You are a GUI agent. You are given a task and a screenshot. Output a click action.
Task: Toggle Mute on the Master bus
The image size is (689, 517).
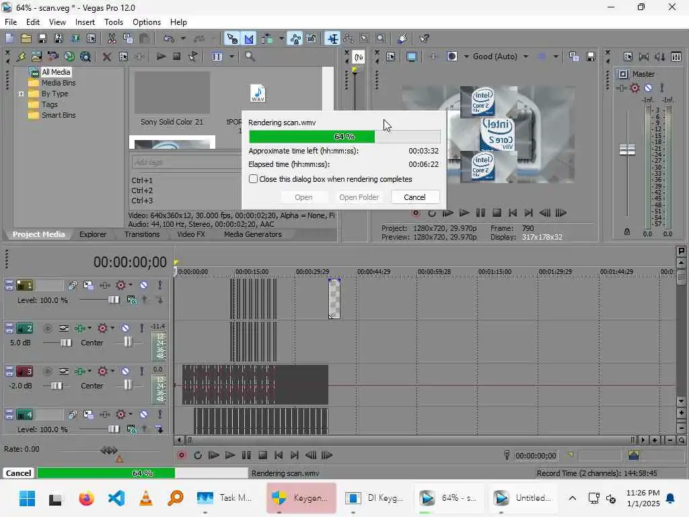point(648,88)
